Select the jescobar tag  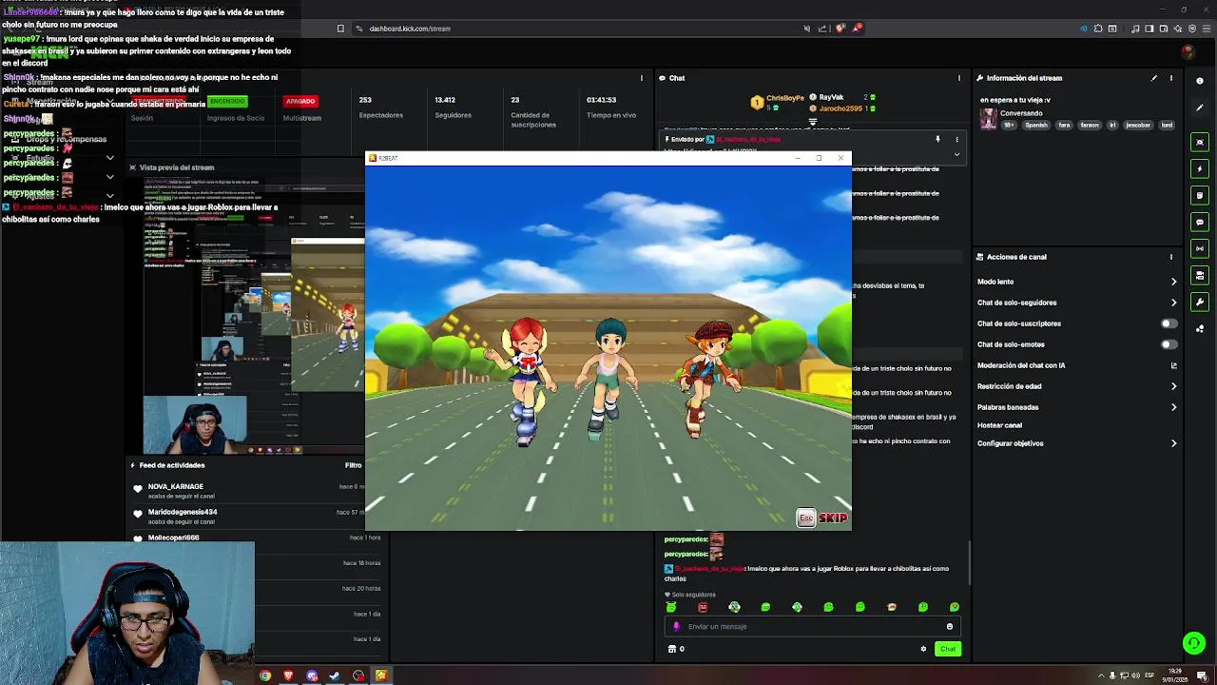[x=1138, y=125]
